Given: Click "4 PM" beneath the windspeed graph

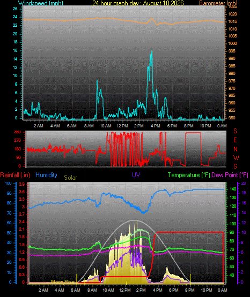Looking at the screenshot, I should click(155, 126).
